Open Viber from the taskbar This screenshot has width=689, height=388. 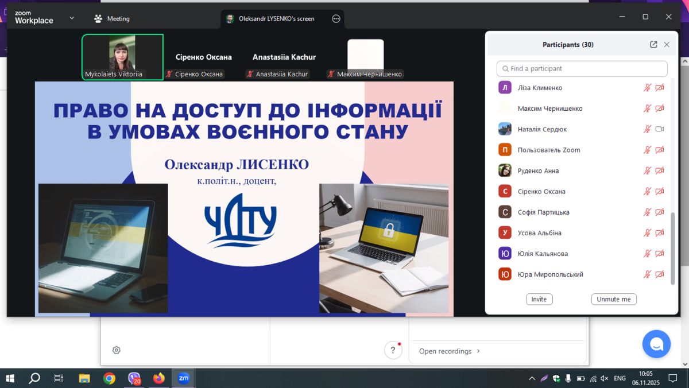[x=134, y=378]
